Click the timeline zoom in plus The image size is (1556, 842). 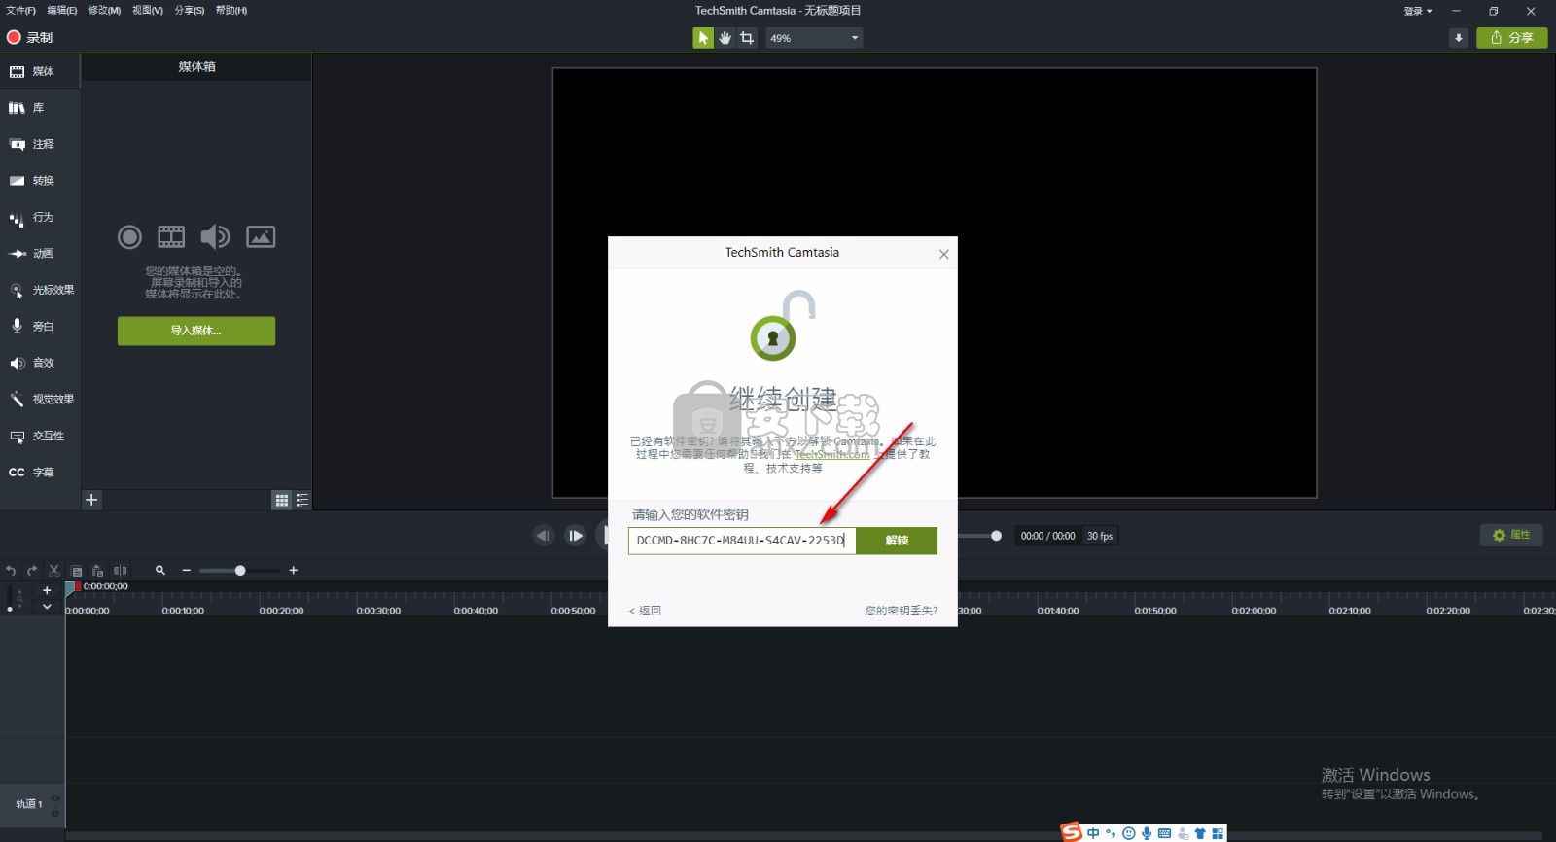(x=293, y=571)
